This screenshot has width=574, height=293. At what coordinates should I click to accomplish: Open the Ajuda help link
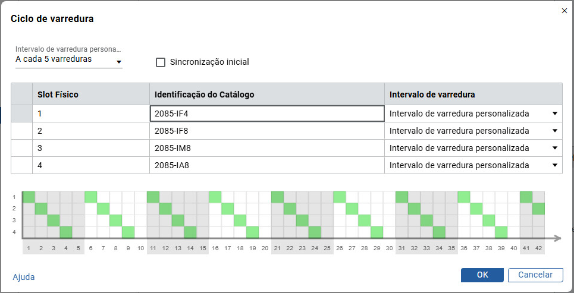tap(24, 277)
